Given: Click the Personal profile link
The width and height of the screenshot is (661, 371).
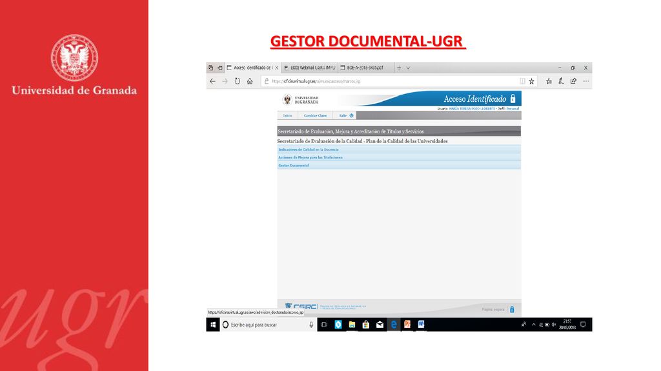Looking at the screenshot, I should click(513, 108).
